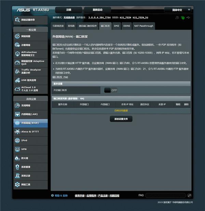This screenshot has width=205, height=211.
Task: Click the USB status icon
Action: pos(188,17)
